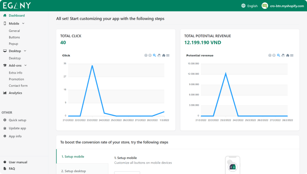
Task: Switch to '2. Setup desktop' step tab
Action: (74, 171)
